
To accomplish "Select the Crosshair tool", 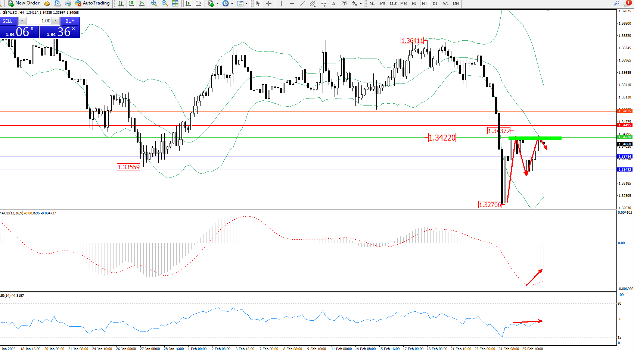I will tap(268, 3).
